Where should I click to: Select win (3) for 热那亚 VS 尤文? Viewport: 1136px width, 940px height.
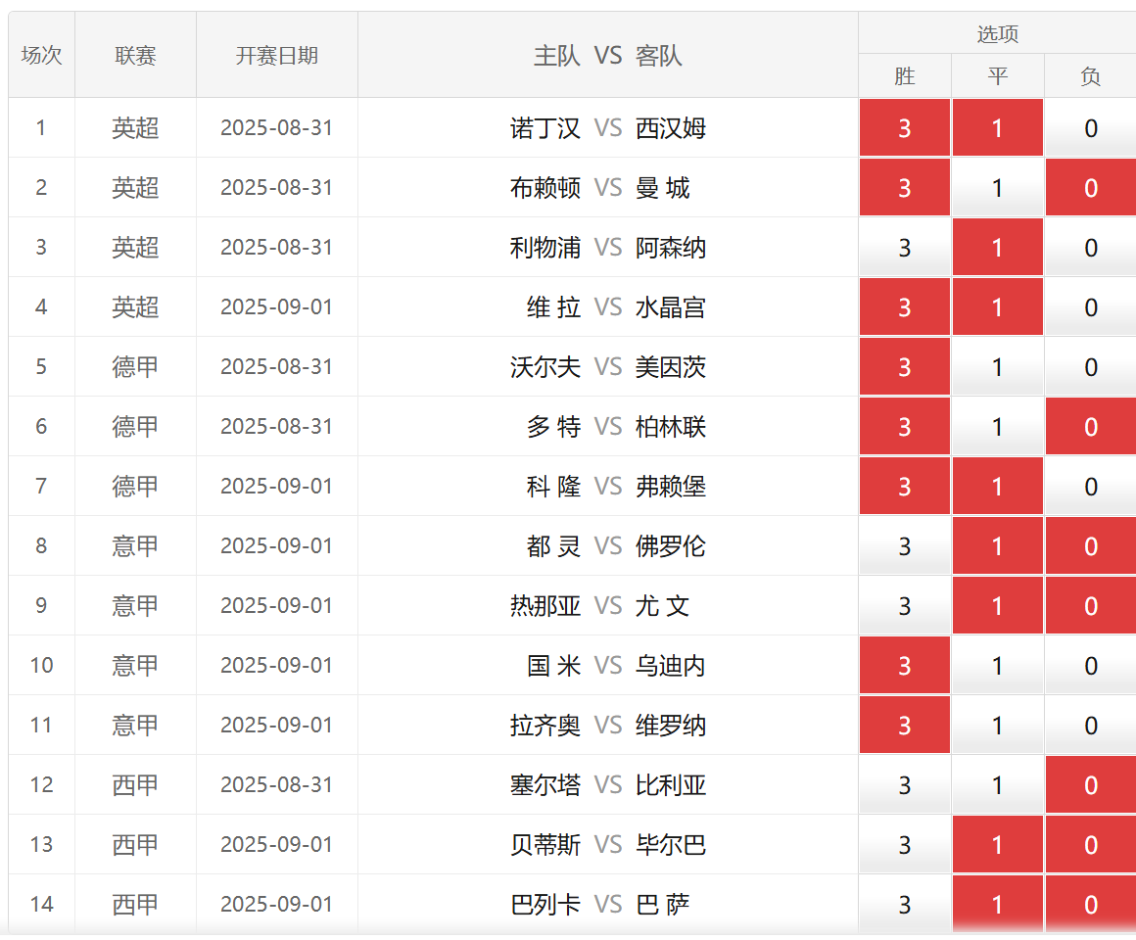904,606
